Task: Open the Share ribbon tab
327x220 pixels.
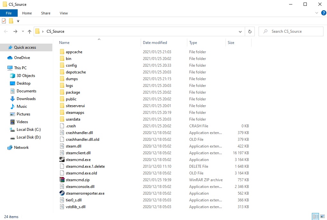Action: point(46,13)
